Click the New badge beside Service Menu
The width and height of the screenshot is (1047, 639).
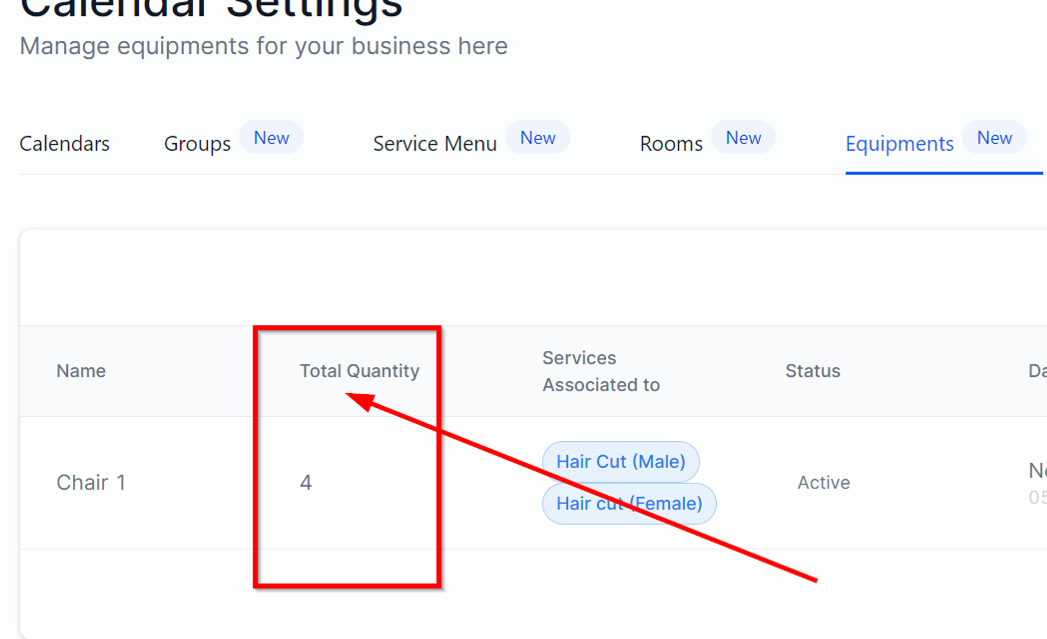pyautogui.click(x=538, y=138)
